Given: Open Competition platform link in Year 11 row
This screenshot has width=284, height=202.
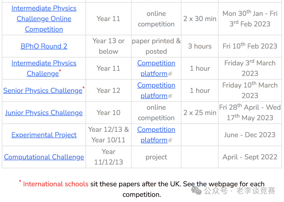Looking at the screenshot, I should click(156, 68).
